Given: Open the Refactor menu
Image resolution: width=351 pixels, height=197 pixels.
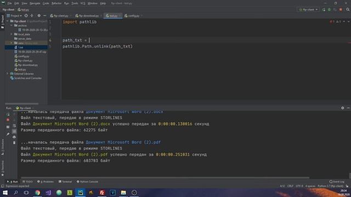Looking at the screenshot, I should point(56,3).
